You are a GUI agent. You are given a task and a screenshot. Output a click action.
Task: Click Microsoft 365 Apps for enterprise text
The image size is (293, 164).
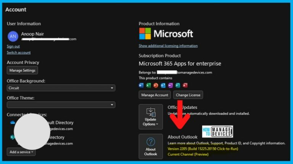pyautogui.click(x=180, y=64)
